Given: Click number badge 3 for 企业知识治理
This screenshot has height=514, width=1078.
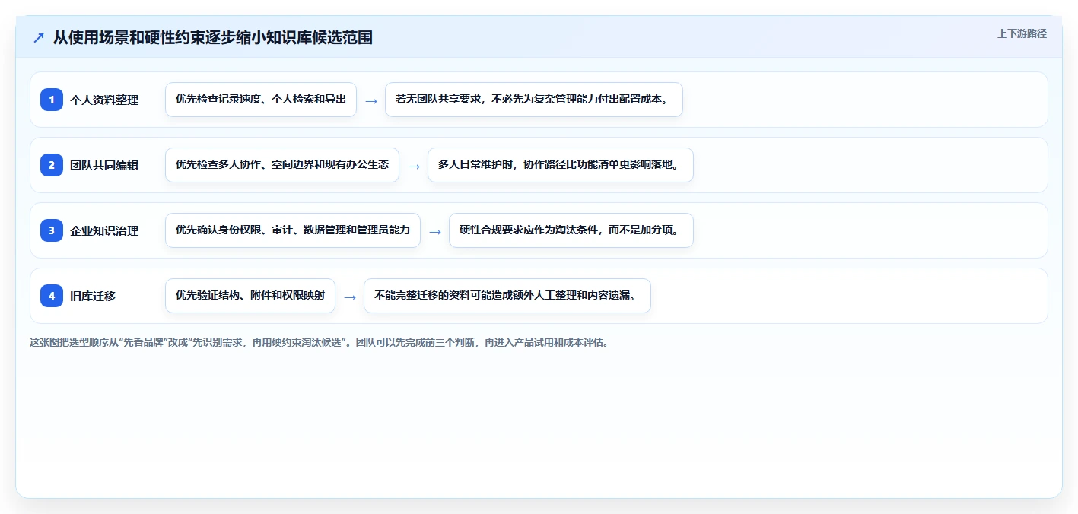Looking at the screenshot, I should click(x=52, y=230).
